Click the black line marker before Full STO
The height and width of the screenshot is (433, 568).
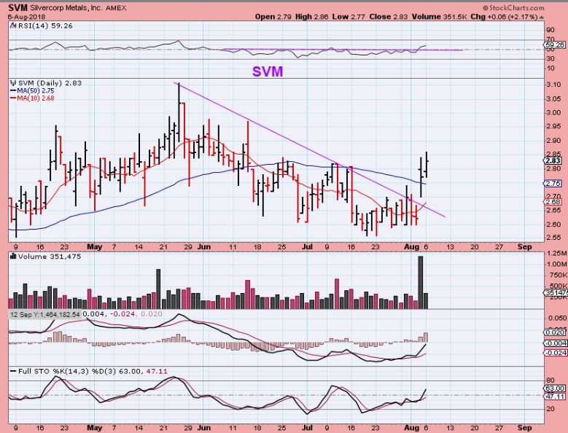tap(13, 372)
